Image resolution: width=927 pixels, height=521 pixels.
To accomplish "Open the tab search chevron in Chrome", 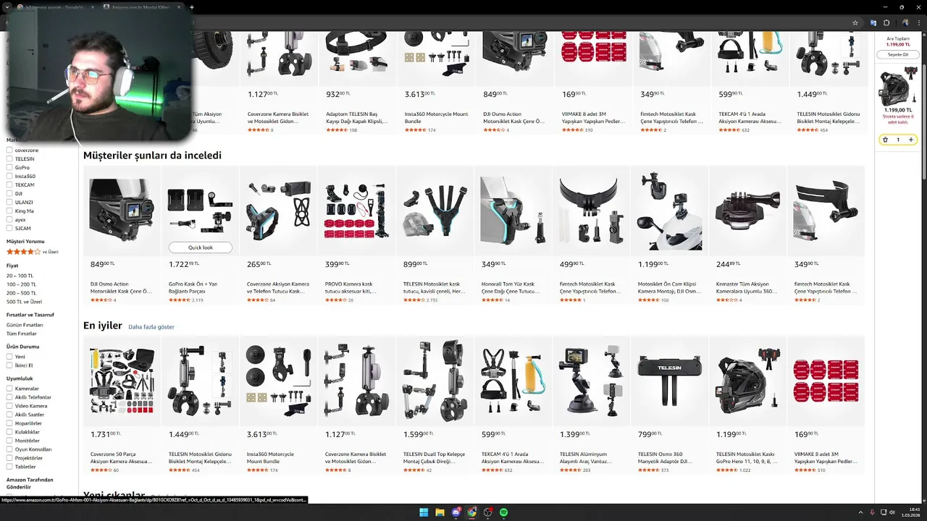I will click(x=7, y=7).
